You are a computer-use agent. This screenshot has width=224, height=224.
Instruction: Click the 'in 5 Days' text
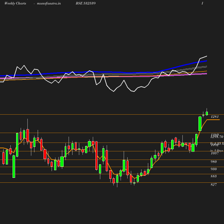pos(216,150)
